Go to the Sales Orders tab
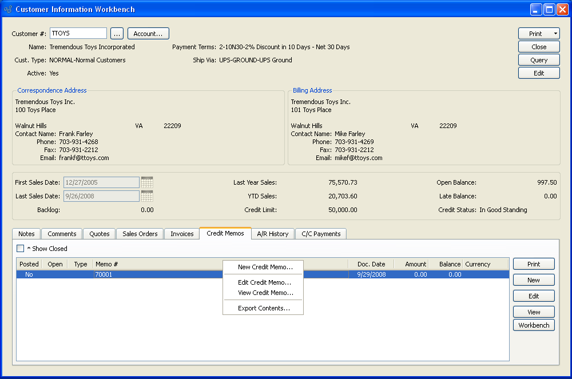This screenshot has width=572, height=379. [x=140, y=234]
